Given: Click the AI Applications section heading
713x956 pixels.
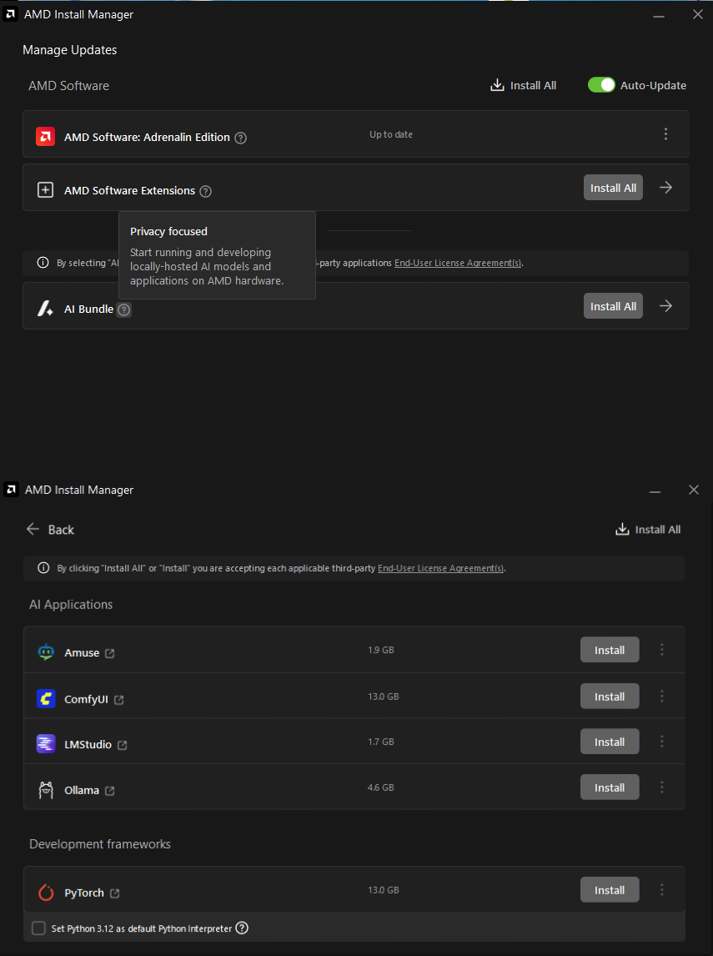Looking at the screenshot, I should (x=71, y=604).
